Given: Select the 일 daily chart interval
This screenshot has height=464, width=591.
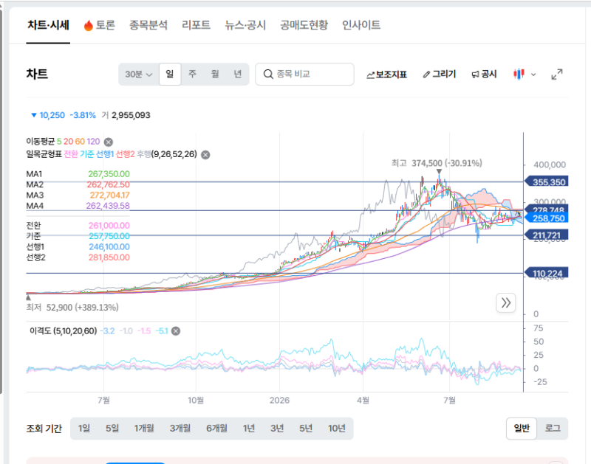Looking at the screenshot, I should click(x=170, y=74).
